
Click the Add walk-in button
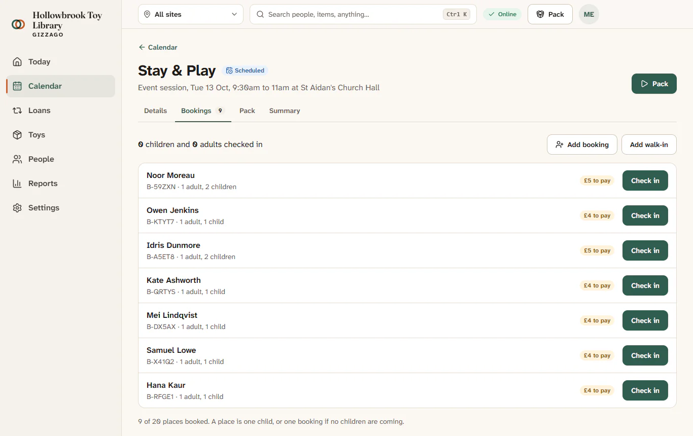pyautogui.click(x=649, y=144)
